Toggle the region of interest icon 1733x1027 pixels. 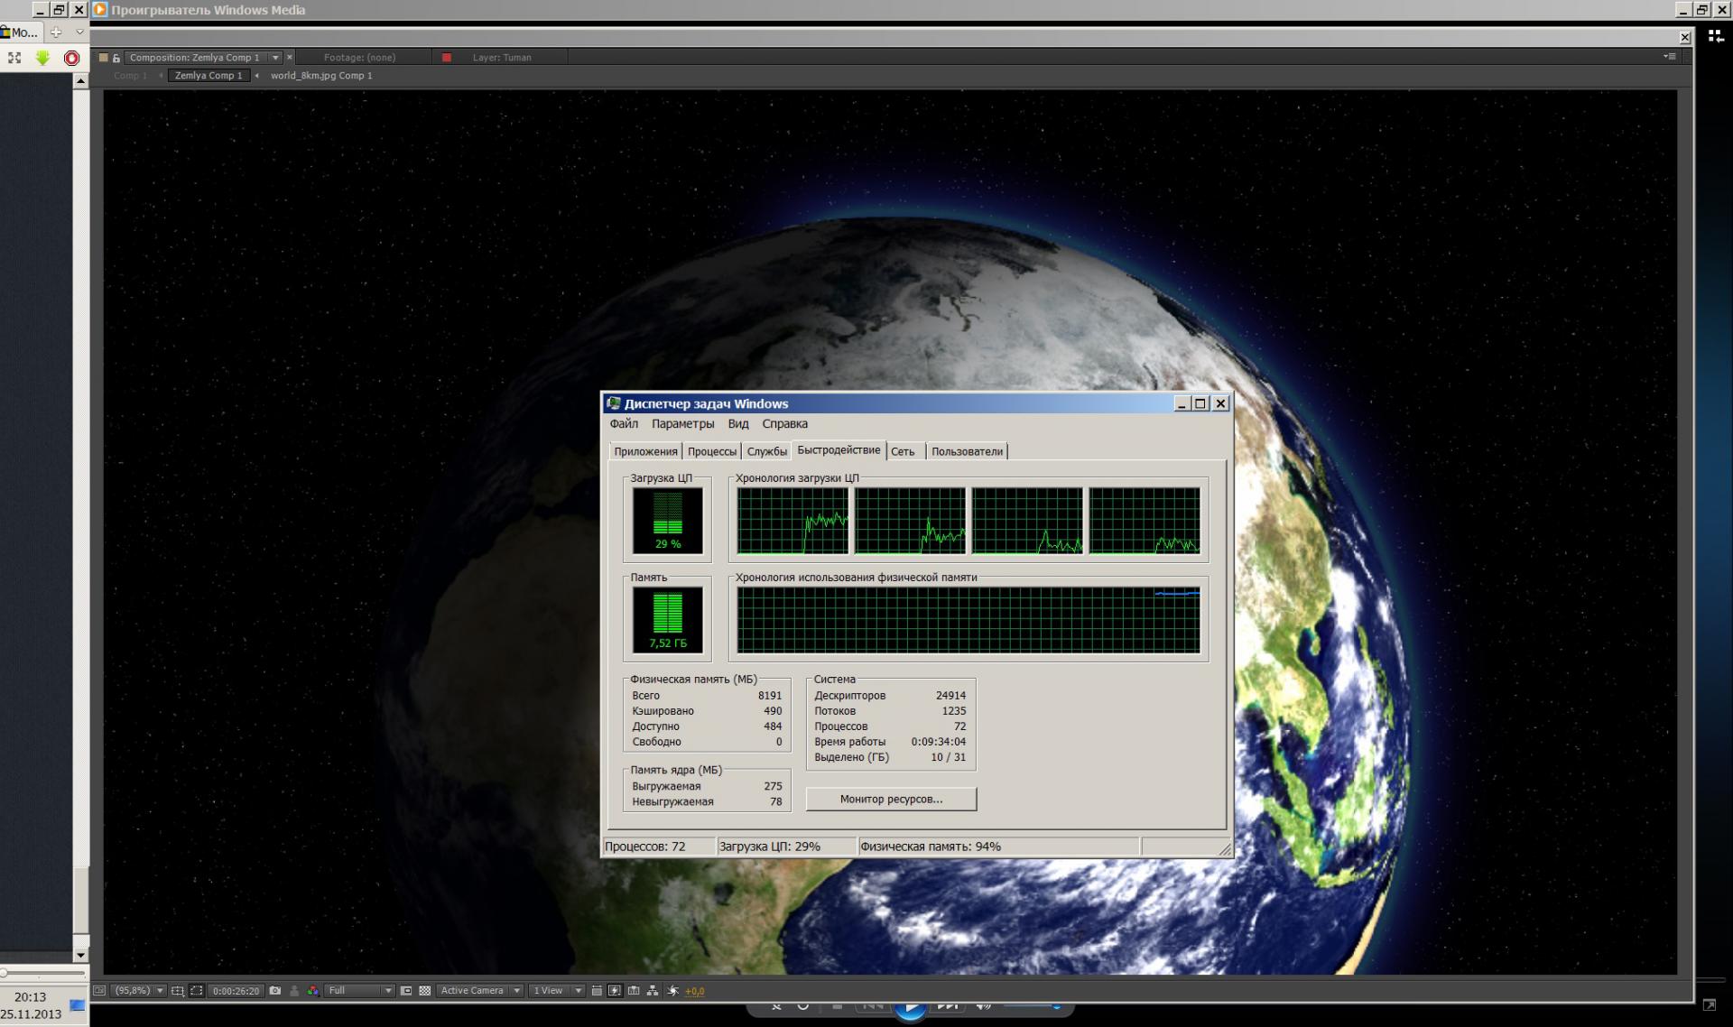(x=197, y=990)
